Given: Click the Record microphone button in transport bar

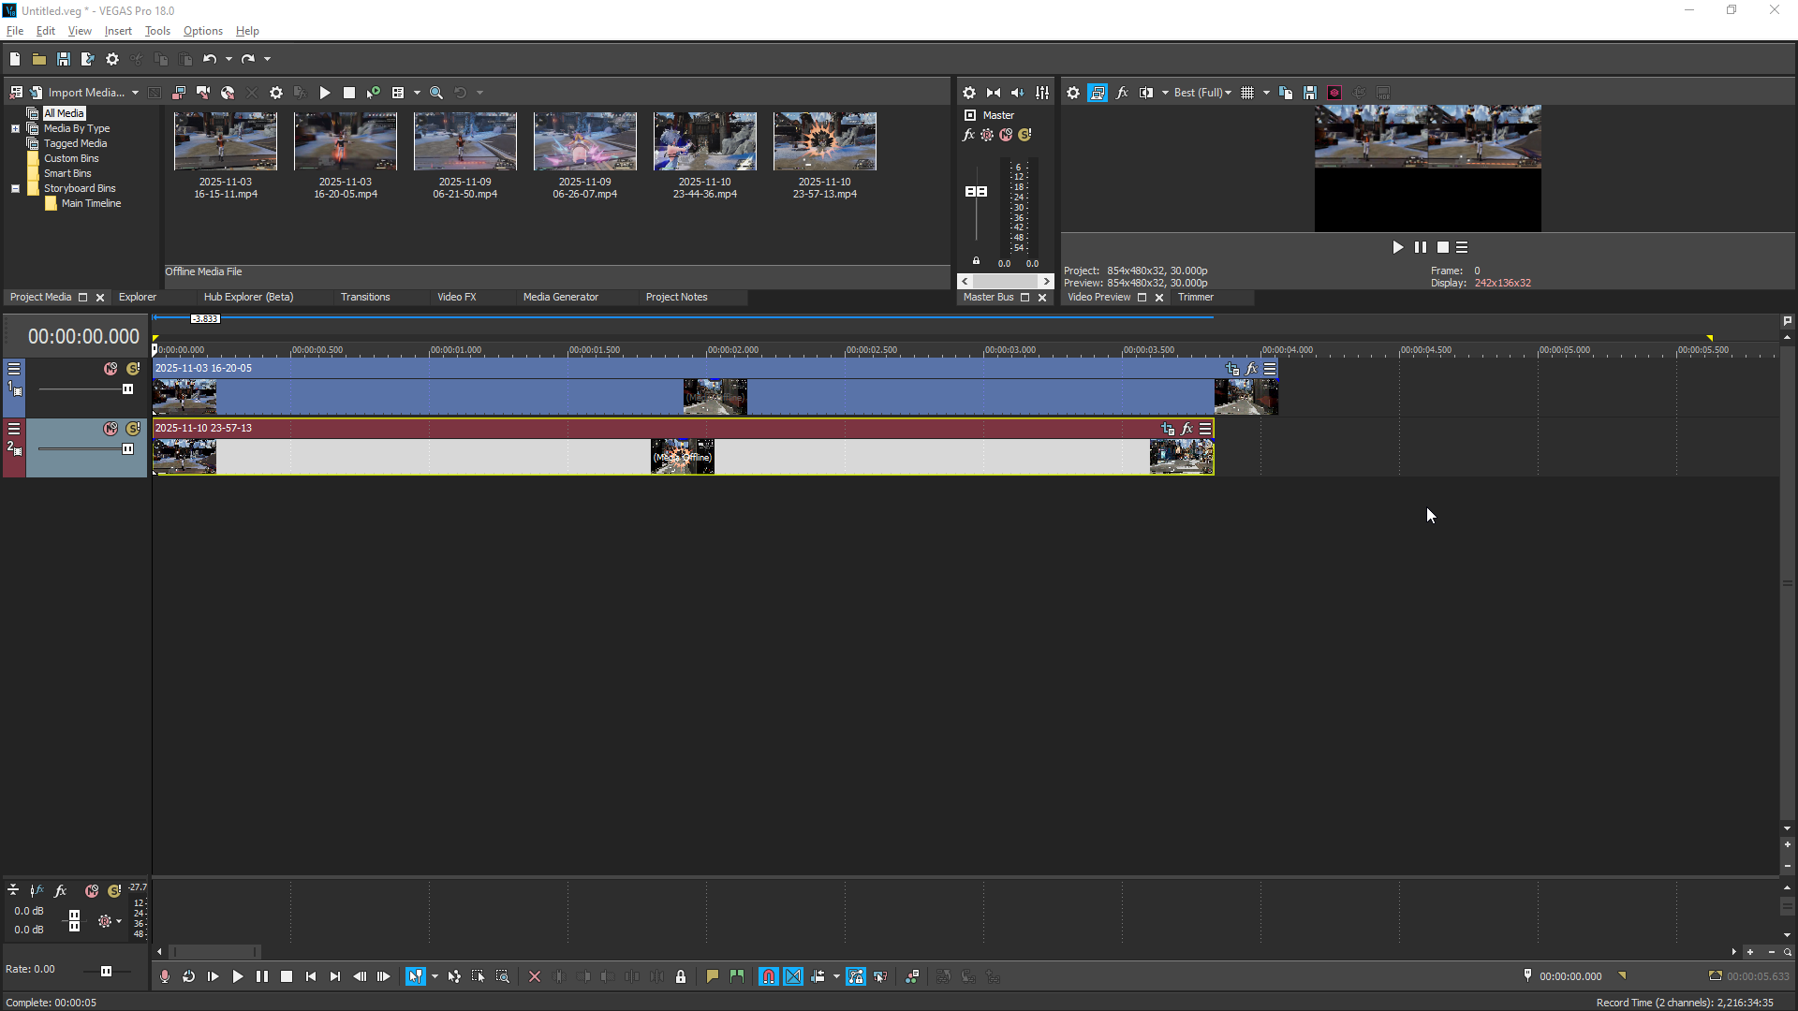Looking at the screenshot, I should click(x=165, y=976).
